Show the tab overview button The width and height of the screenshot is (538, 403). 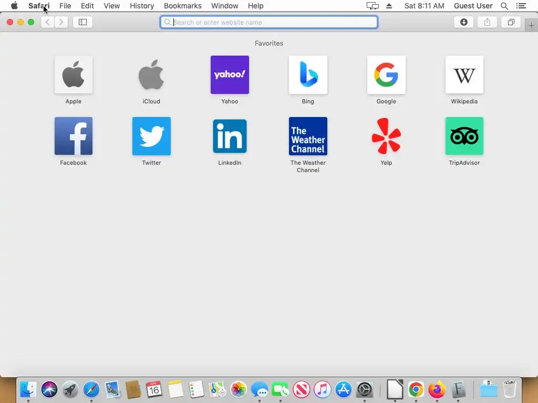(511, 22)
